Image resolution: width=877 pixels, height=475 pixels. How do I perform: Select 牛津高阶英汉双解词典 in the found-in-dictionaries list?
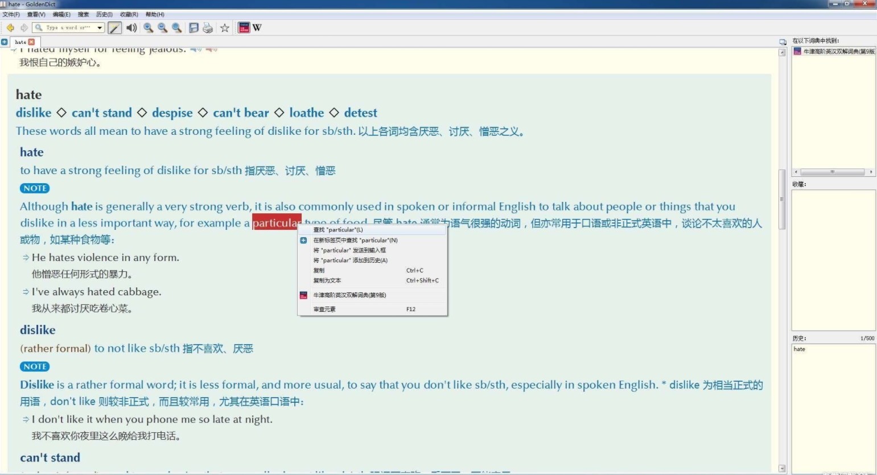834,51
